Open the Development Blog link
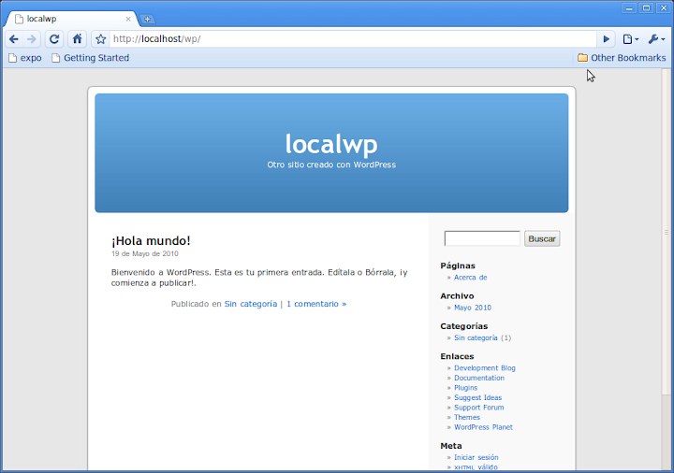The image size is (674, 473). 485,368
